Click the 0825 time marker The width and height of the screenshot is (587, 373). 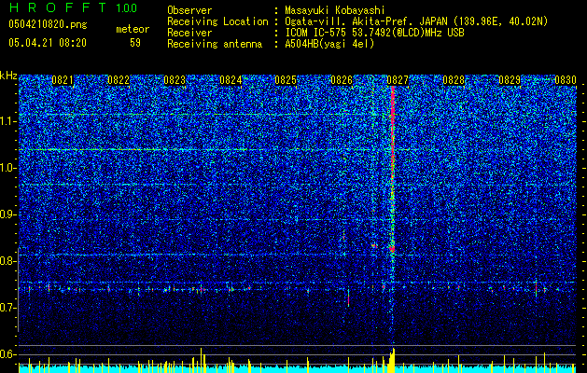tap(286, 80)
